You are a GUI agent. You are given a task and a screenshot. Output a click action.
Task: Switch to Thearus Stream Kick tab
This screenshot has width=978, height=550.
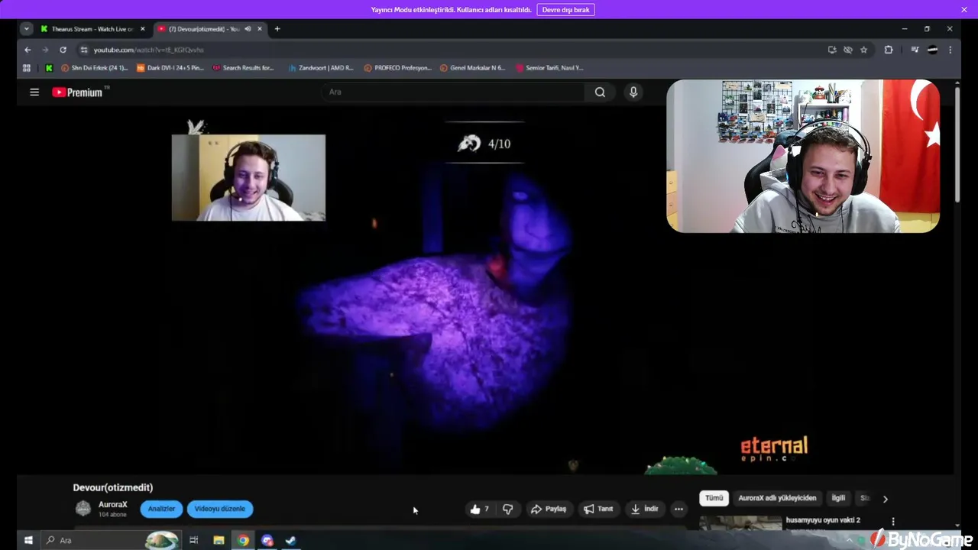pos(86,29)
